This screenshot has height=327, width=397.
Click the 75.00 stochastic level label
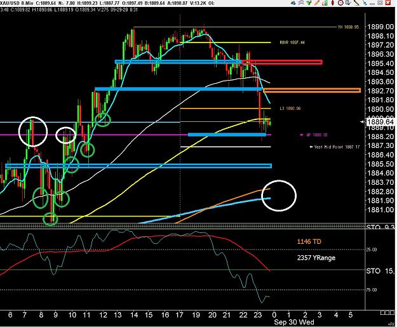(x=372, y=290)
